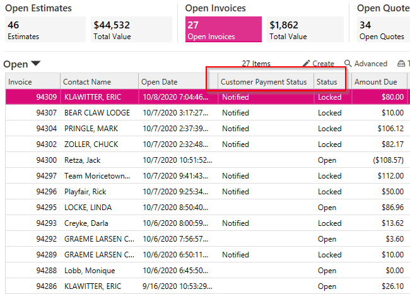Screen dimensions: 410x294
Task: Sort by Amount Due column header
Action: (x=379, y=82)
